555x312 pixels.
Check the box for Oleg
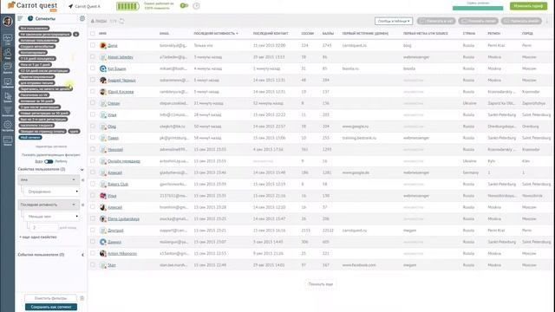pos(93,126)
